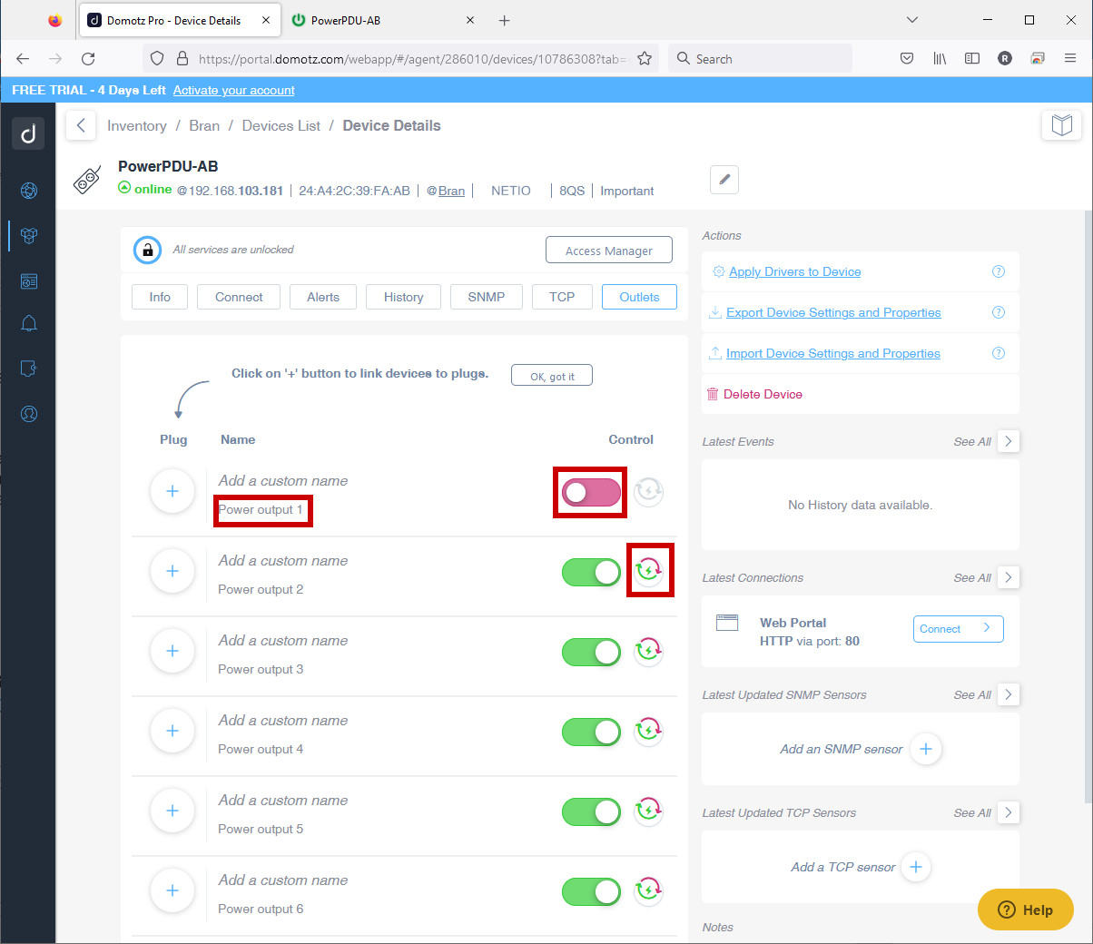Click the page vertical scrollbar
The height and width of the screenshot is (944, 1093).
[1088, 506]
